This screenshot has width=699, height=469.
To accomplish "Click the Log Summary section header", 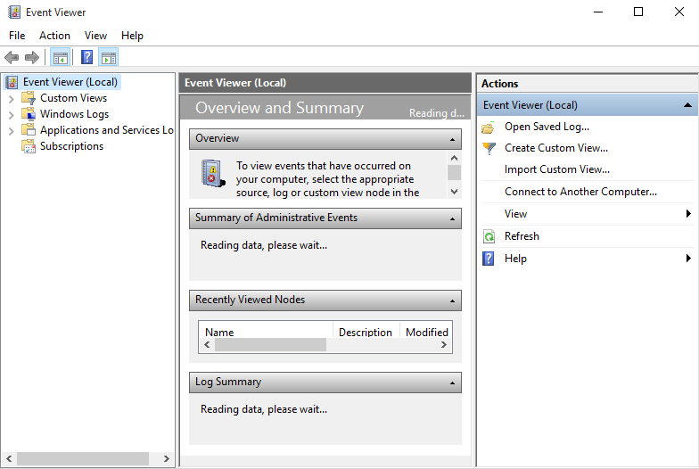I will pos(325,383).
